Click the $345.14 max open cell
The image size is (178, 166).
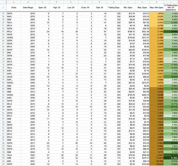click(x=142, y=95)
